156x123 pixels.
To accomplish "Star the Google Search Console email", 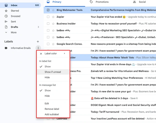I will pos(53,44).
